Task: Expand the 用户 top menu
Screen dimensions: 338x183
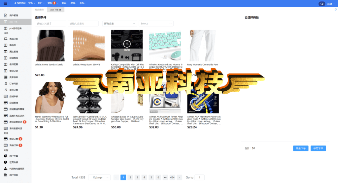Action: (41, 3)
